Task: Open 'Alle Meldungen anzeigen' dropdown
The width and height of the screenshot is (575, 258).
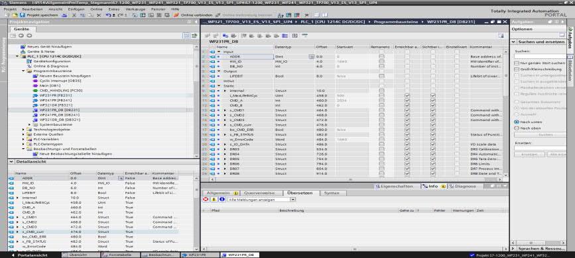Action: [x=292, y=199]
